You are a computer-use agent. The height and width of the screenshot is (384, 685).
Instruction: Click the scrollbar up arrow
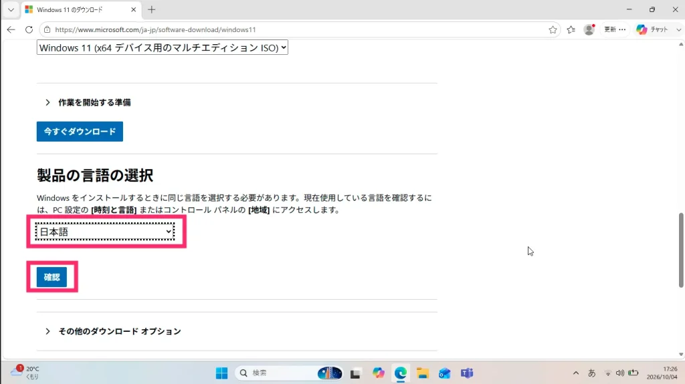point(680,45)
